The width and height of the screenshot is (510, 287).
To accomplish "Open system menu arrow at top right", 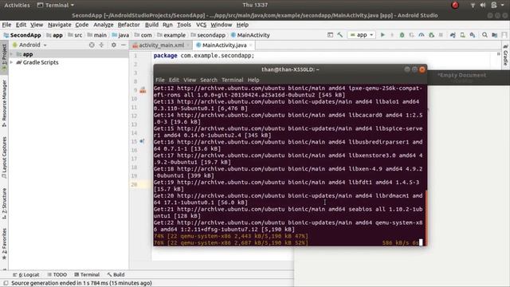I will [503, 6].
